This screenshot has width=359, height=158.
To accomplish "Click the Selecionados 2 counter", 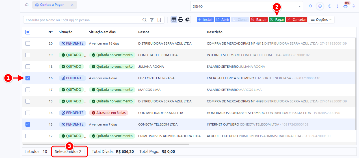I will (68, 152).
